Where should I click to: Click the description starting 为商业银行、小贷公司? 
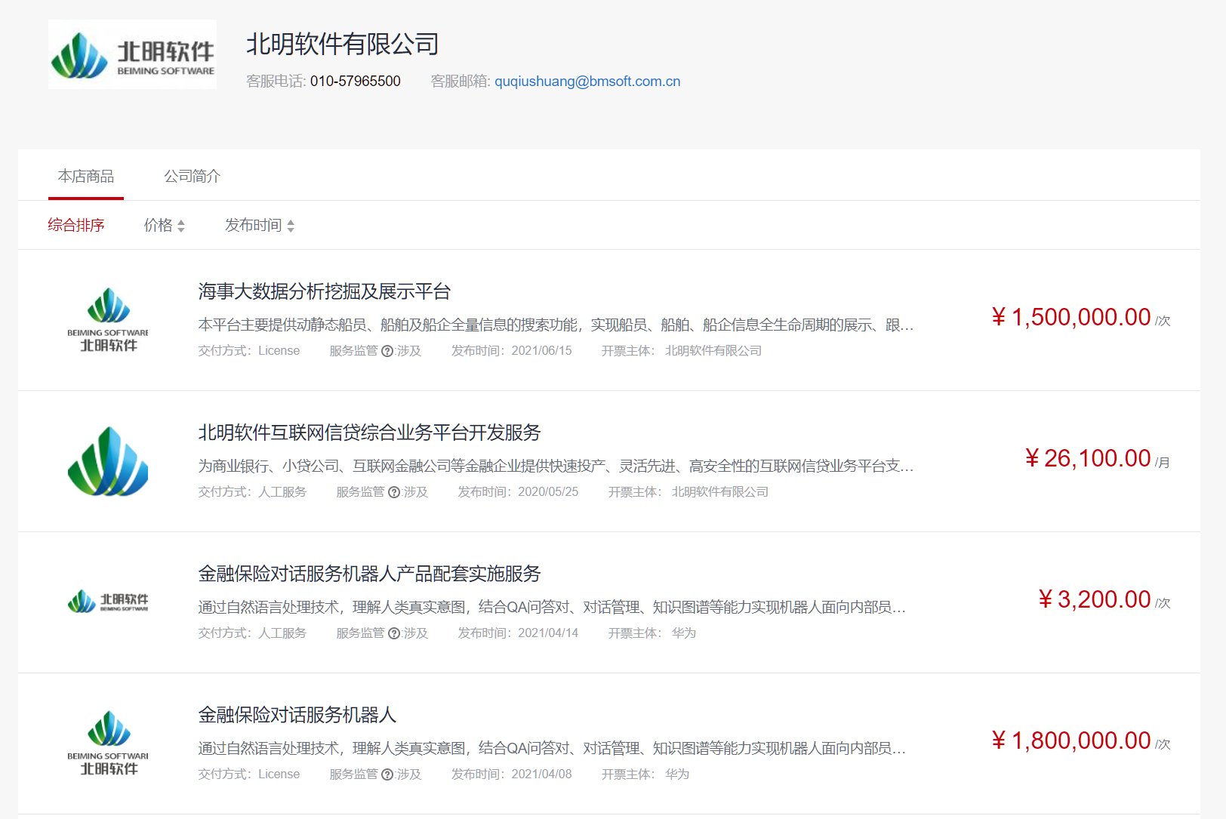pyautogui.click(x=556, y=466)
